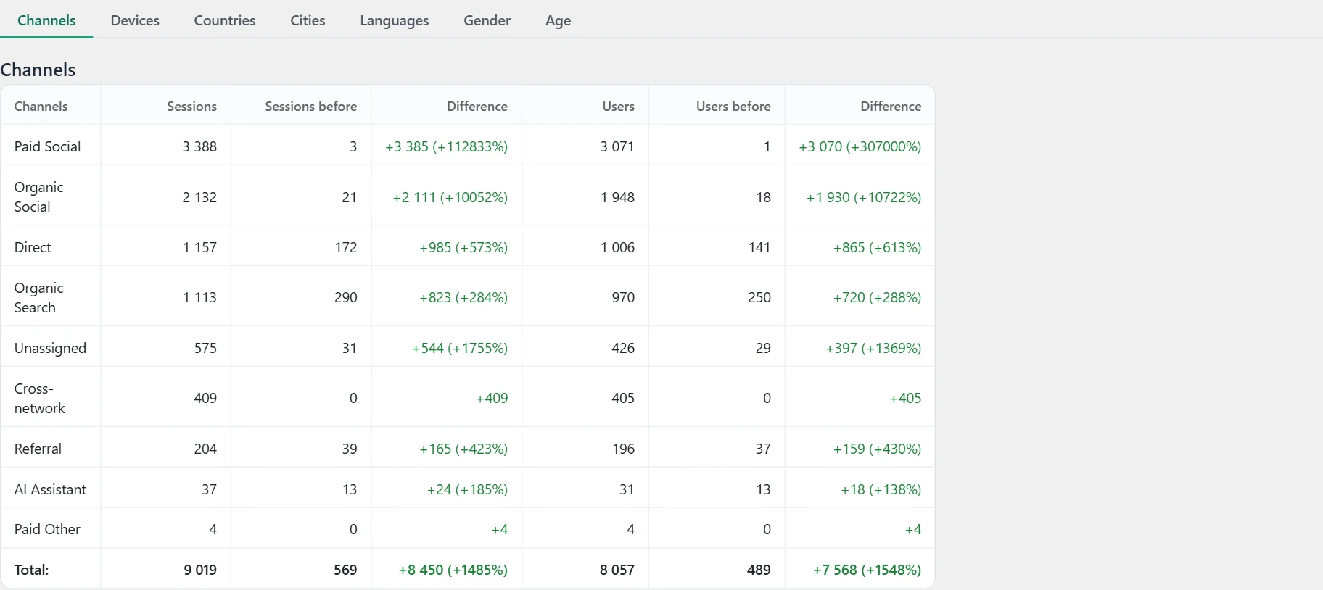Switch to the Devices tab

pyautogui.click(x=135, y=20)
